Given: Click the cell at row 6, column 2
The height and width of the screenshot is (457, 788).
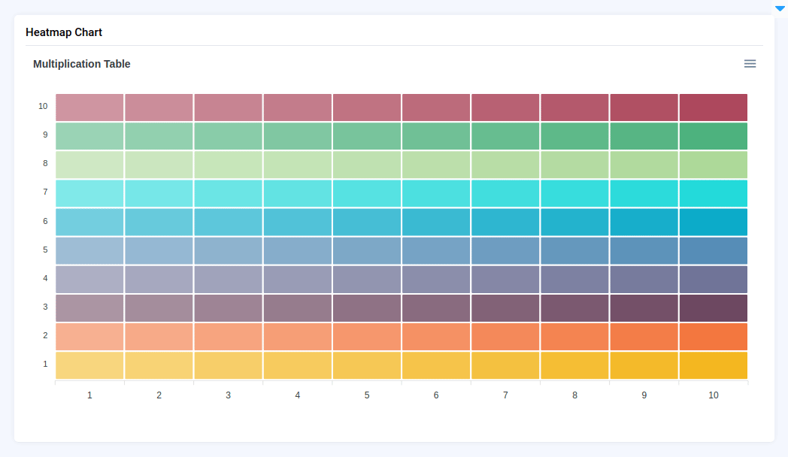Looking at the screenshot, I should pos(159,222).
